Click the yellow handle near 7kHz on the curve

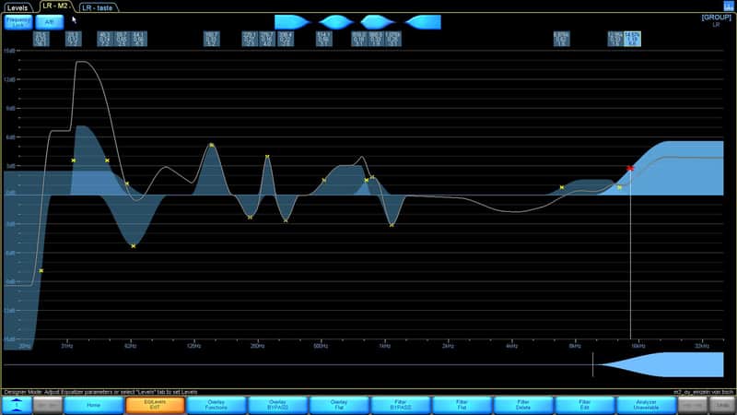pyautogui.click(x=562, y=187)
